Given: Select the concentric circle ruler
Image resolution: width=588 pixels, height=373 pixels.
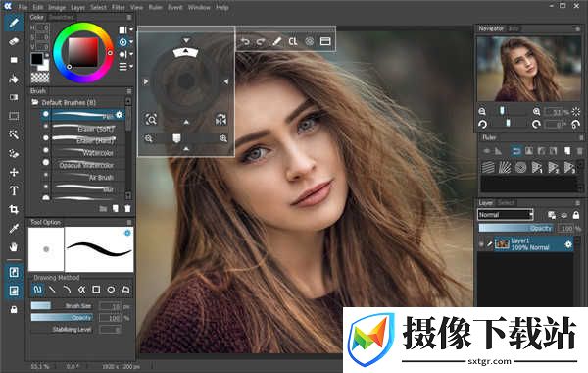Looking at the screenshot, I should (x=520, y=167).
